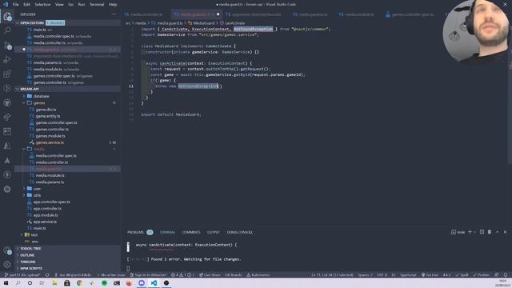Open Chrome from the taskbar
Screen dimensions: 512x288
[79, 283]
